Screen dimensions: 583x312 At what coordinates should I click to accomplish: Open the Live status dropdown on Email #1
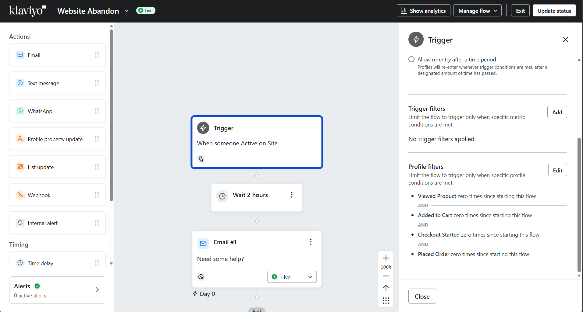point(291,277)
